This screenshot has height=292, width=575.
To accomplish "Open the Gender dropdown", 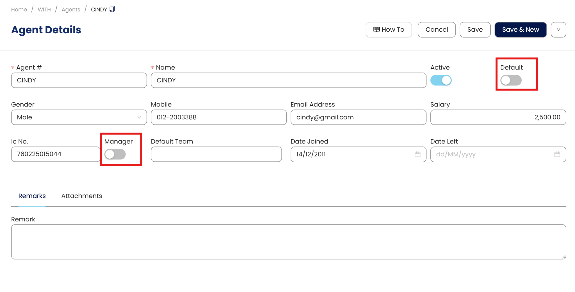I will 79,117.
